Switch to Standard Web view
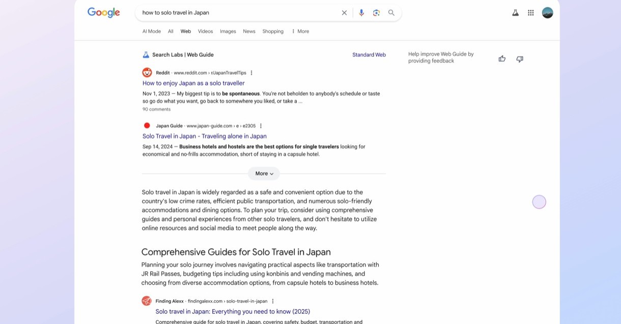The height and width of the screenshot is (324, 621). (x=369, y=55)
